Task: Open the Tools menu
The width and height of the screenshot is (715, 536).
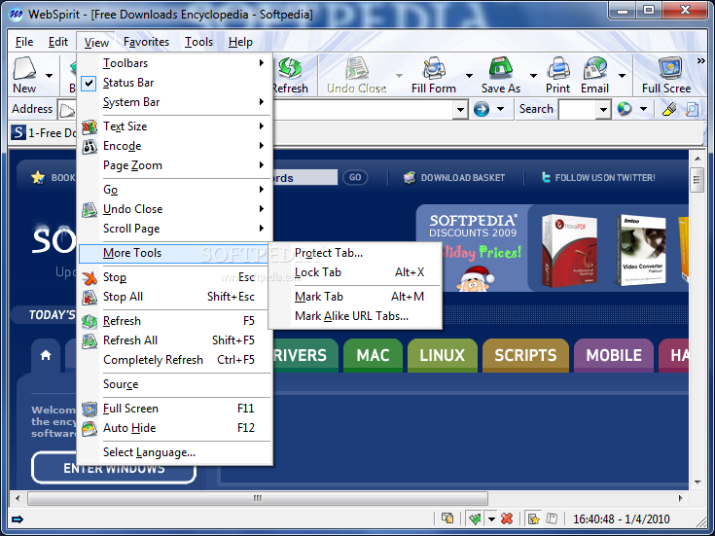Action: point(198,42)
